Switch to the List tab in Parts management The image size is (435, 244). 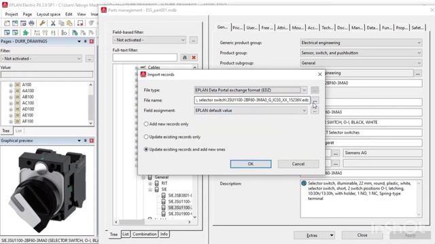[x=125, y=234]
